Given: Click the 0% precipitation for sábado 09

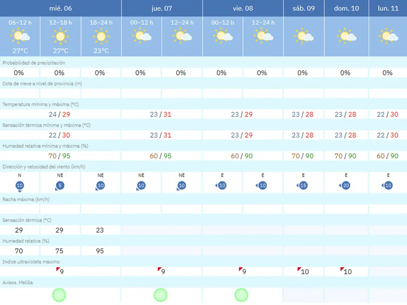Looking at the screenshot, I should 302,73.
